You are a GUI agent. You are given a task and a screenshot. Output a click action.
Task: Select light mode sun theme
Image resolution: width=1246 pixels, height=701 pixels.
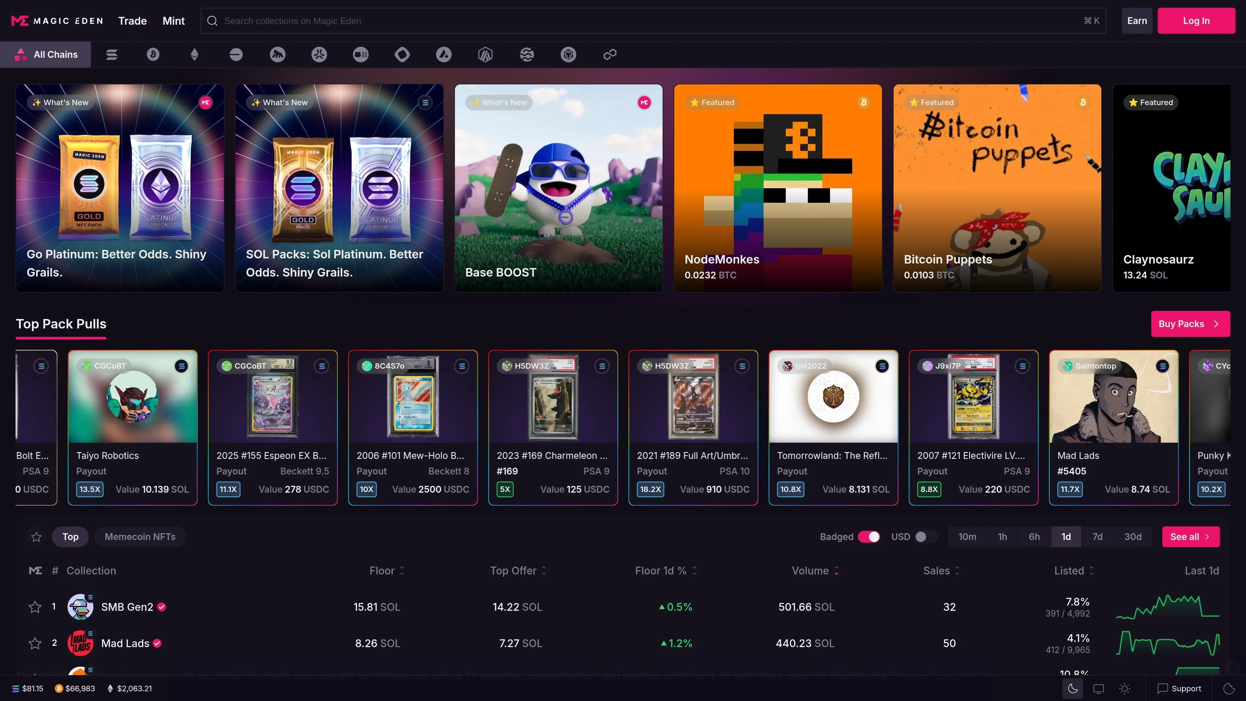coord(1125,688)
